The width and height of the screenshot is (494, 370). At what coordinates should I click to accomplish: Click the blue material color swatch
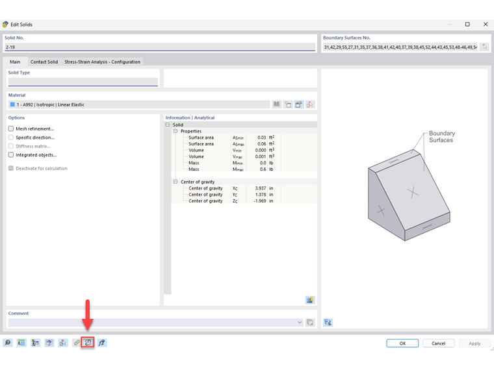point(12,105)
